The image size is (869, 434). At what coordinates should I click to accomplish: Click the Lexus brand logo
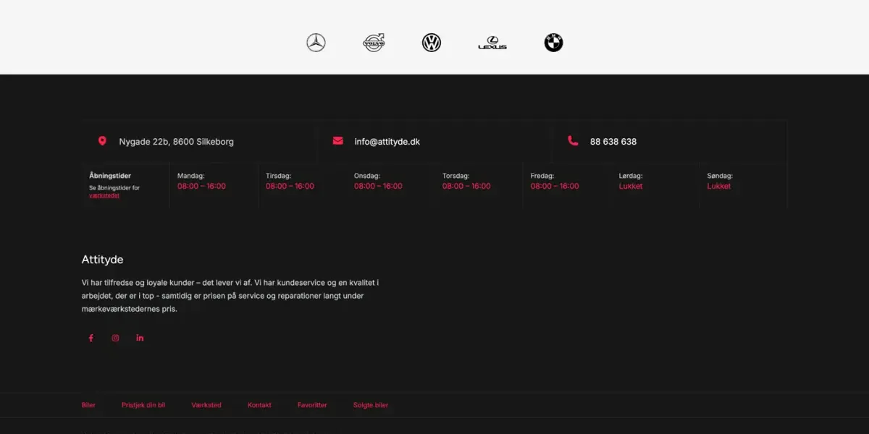492,43
